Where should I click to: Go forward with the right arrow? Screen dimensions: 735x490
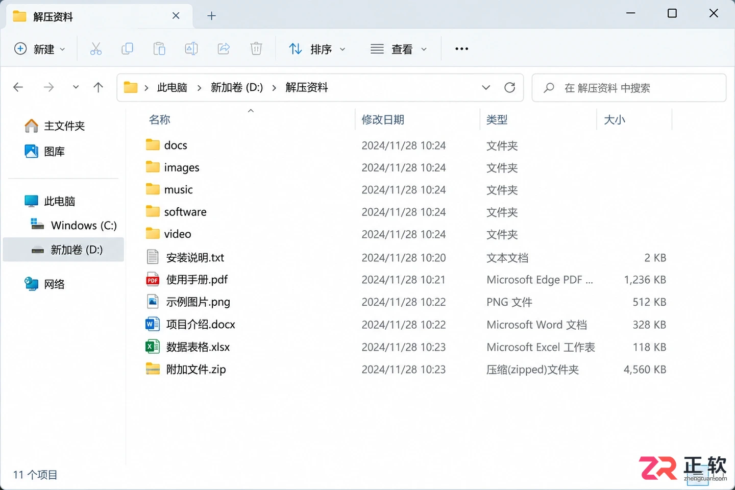[x=48, y=87]
